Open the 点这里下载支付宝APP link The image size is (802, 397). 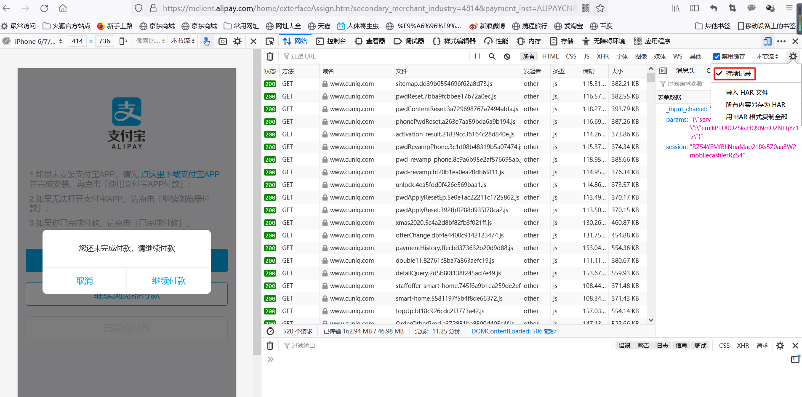point(180,174)
